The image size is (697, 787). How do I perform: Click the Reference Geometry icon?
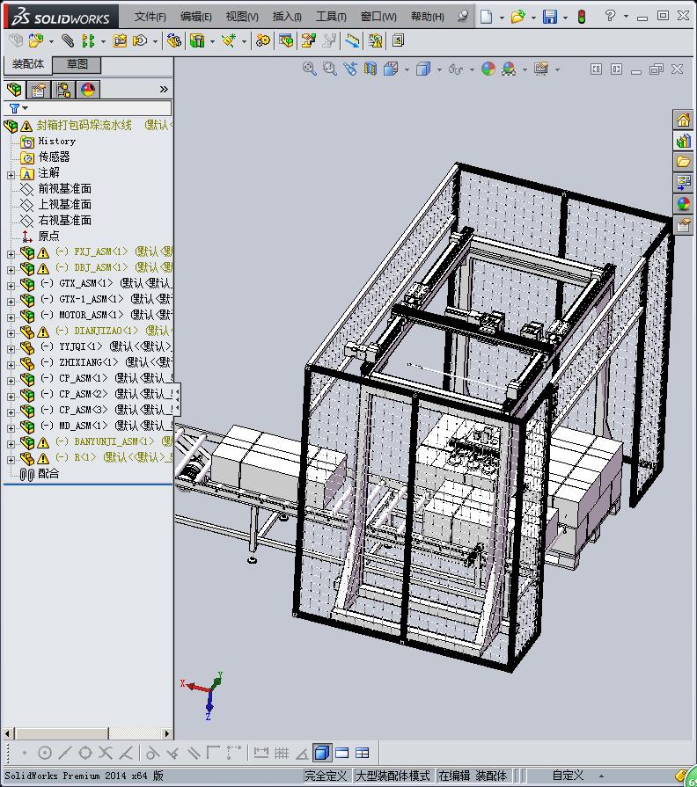(x=229, y=40)
